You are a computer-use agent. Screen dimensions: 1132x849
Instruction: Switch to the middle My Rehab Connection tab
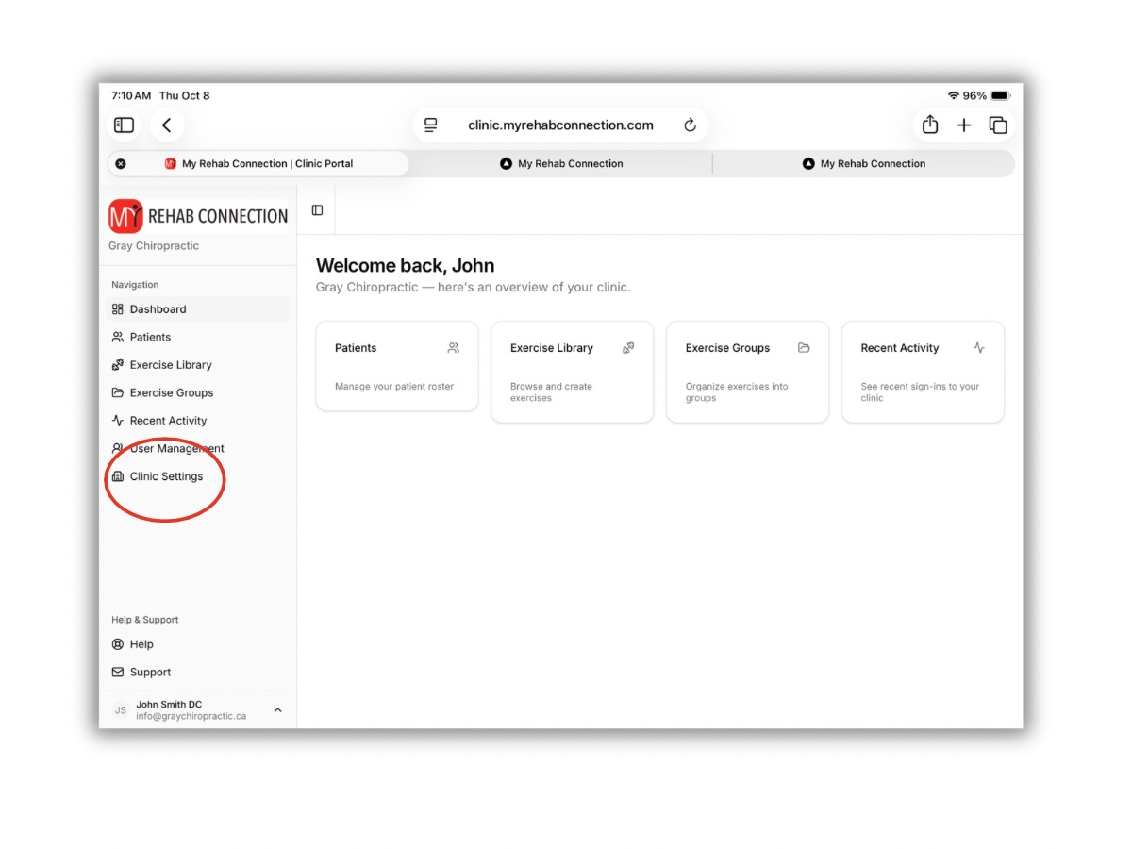[561, 163]
